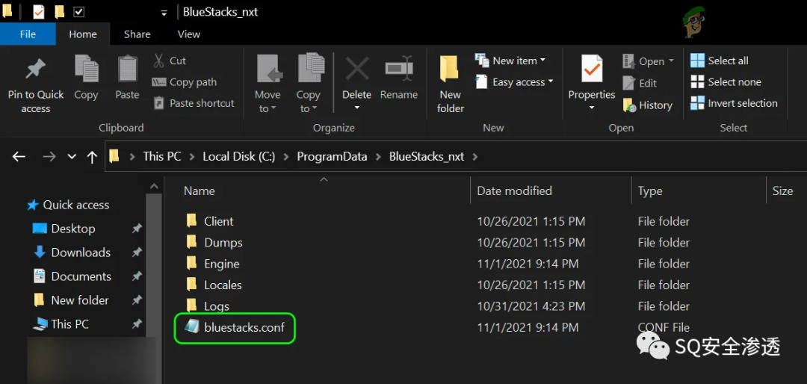Expand chevron after BlueStacks_nxt breadcrumb
The image size is (807, 384).
[x=474, y=156]
